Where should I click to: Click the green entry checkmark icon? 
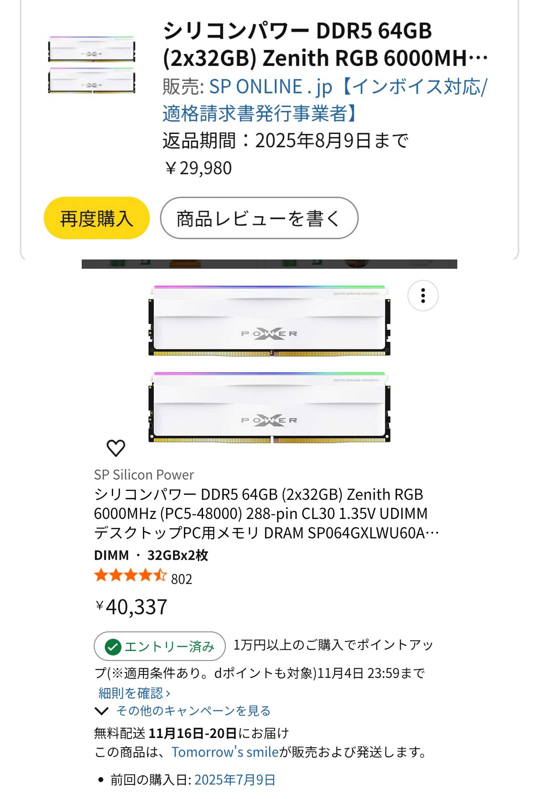pyautogui.click(x=113, y=647)
